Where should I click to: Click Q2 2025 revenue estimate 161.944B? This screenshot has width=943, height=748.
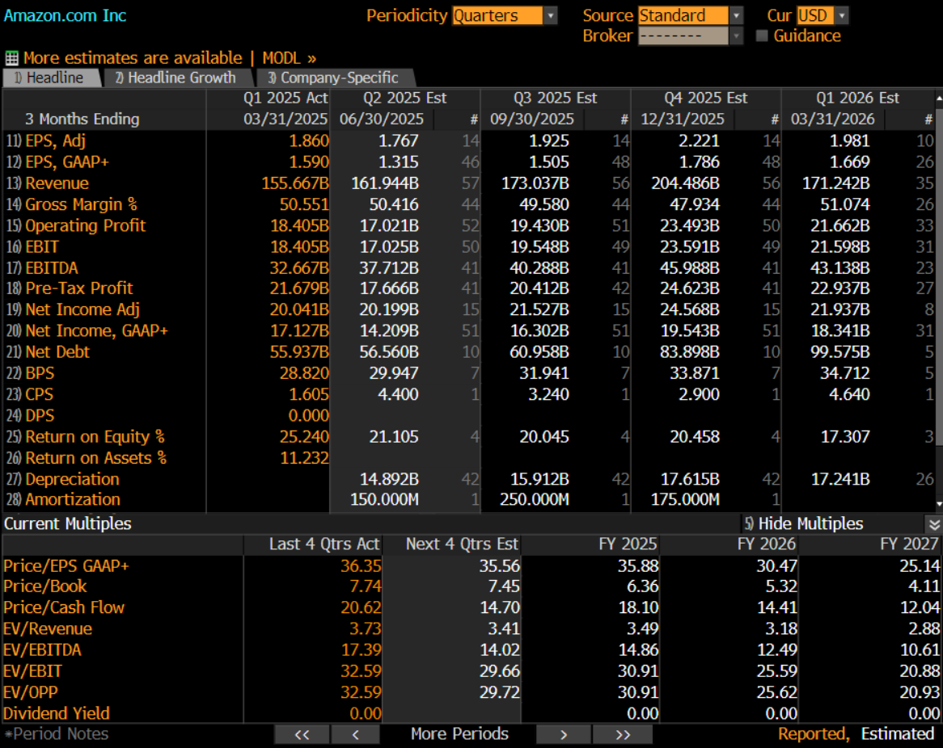point(385,183)
